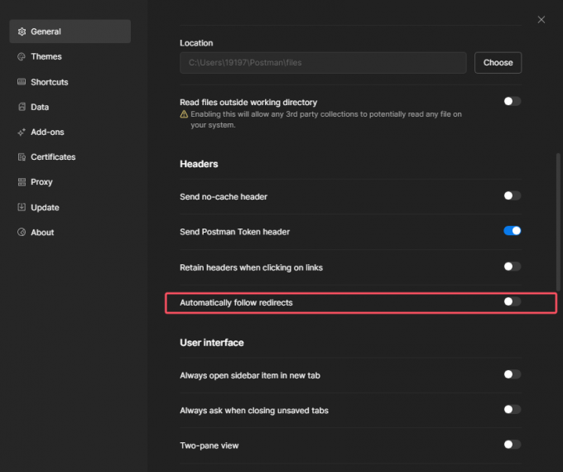Click the Choose location button
Screen dimensions: 563x472
(498, 63)
